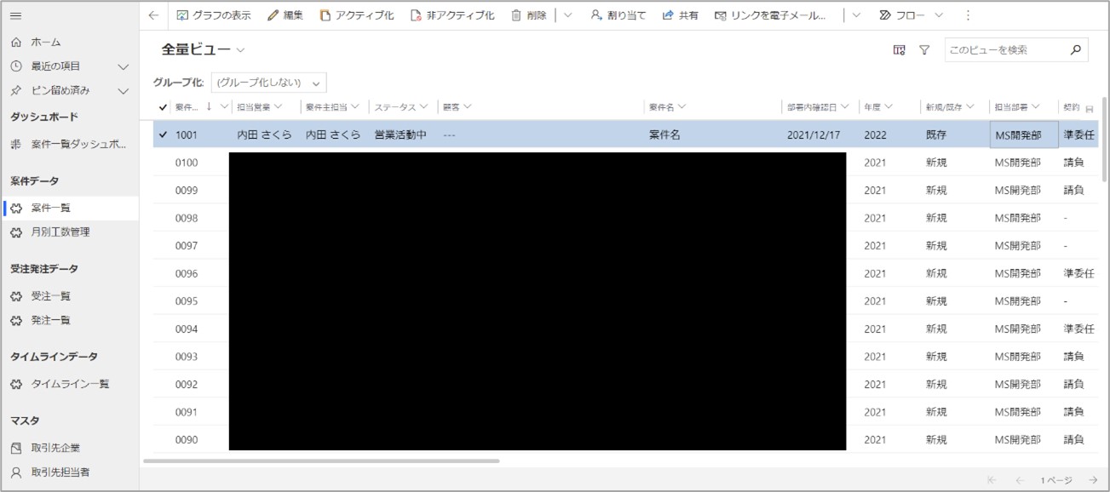Expand 最近の項目 in sidebar
The image size is (1110, 492).
click(123, 66)
